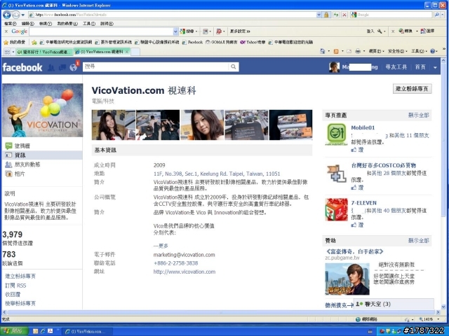Expand the IE search provider dropdown

coord(443,15)
